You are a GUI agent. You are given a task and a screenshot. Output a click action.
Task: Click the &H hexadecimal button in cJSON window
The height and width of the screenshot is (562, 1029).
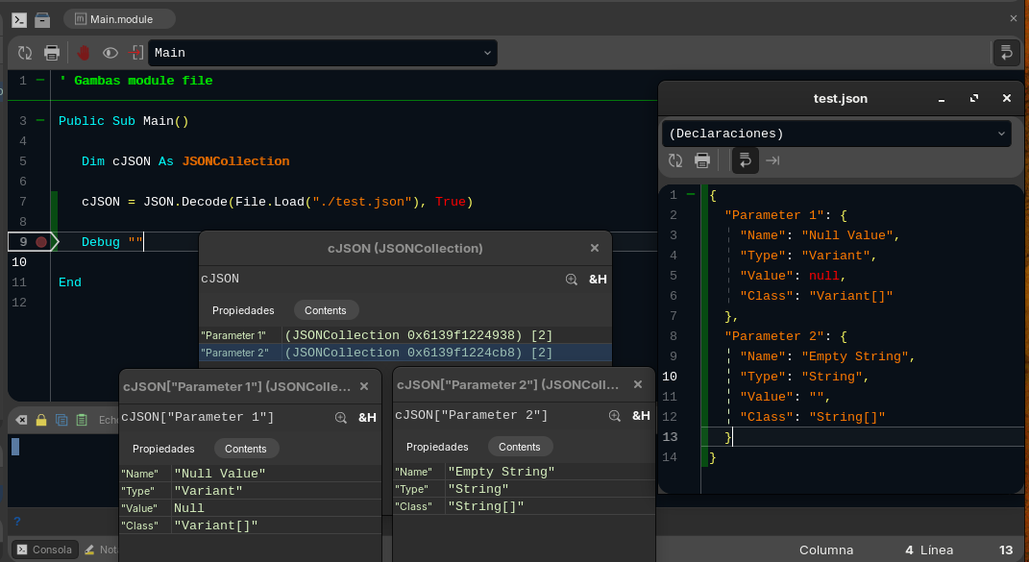(598, 279)
